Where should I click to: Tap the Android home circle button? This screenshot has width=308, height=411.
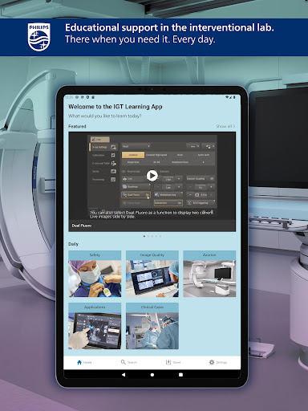click(152, 375)
